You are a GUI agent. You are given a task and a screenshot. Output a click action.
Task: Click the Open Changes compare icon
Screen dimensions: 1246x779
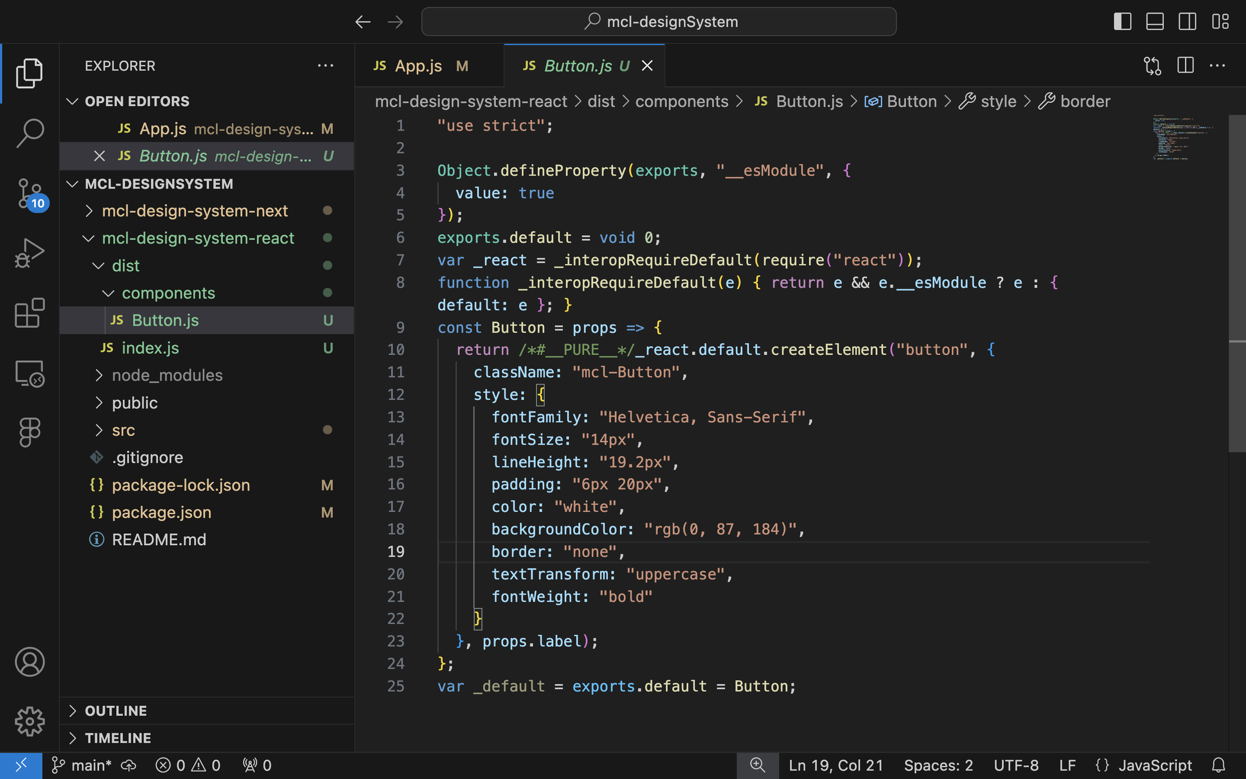(x=1152, y=66)
